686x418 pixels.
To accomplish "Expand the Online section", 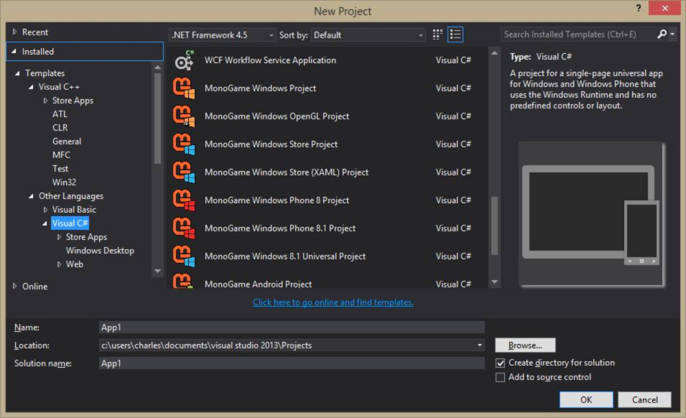I will click(x=14, y=286).
